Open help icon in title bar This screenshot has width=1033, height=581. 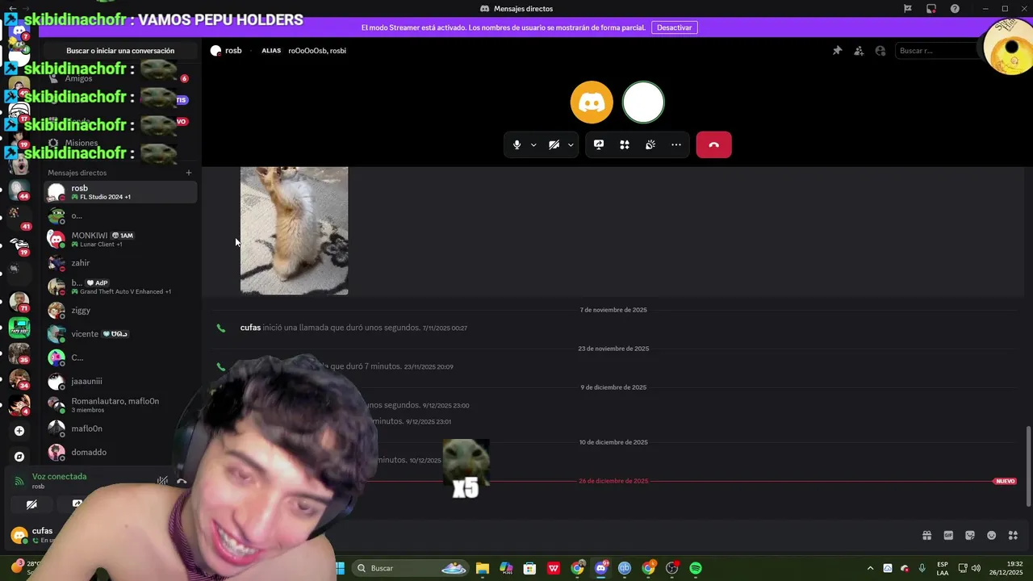coord(956,9)
